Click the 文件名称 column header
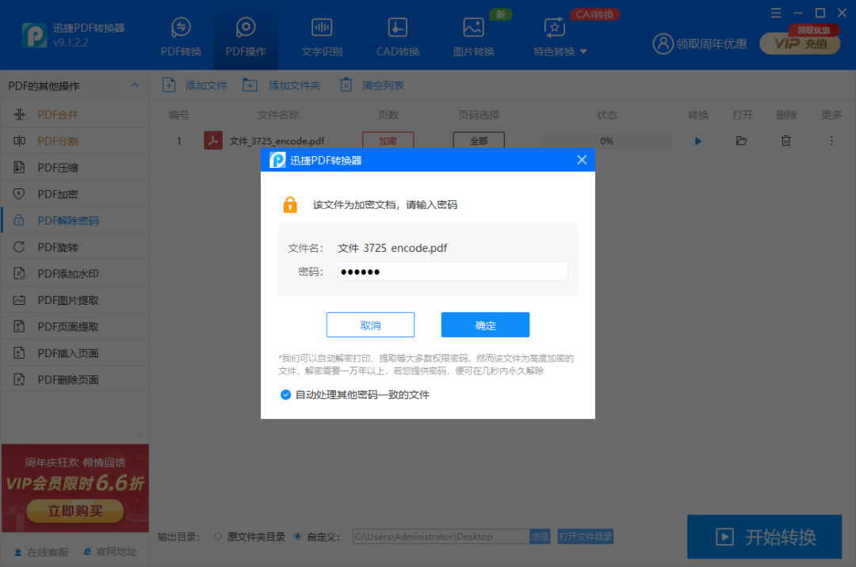Image resolution: width=856 pixels, height=567 pixels. point(278,115)
